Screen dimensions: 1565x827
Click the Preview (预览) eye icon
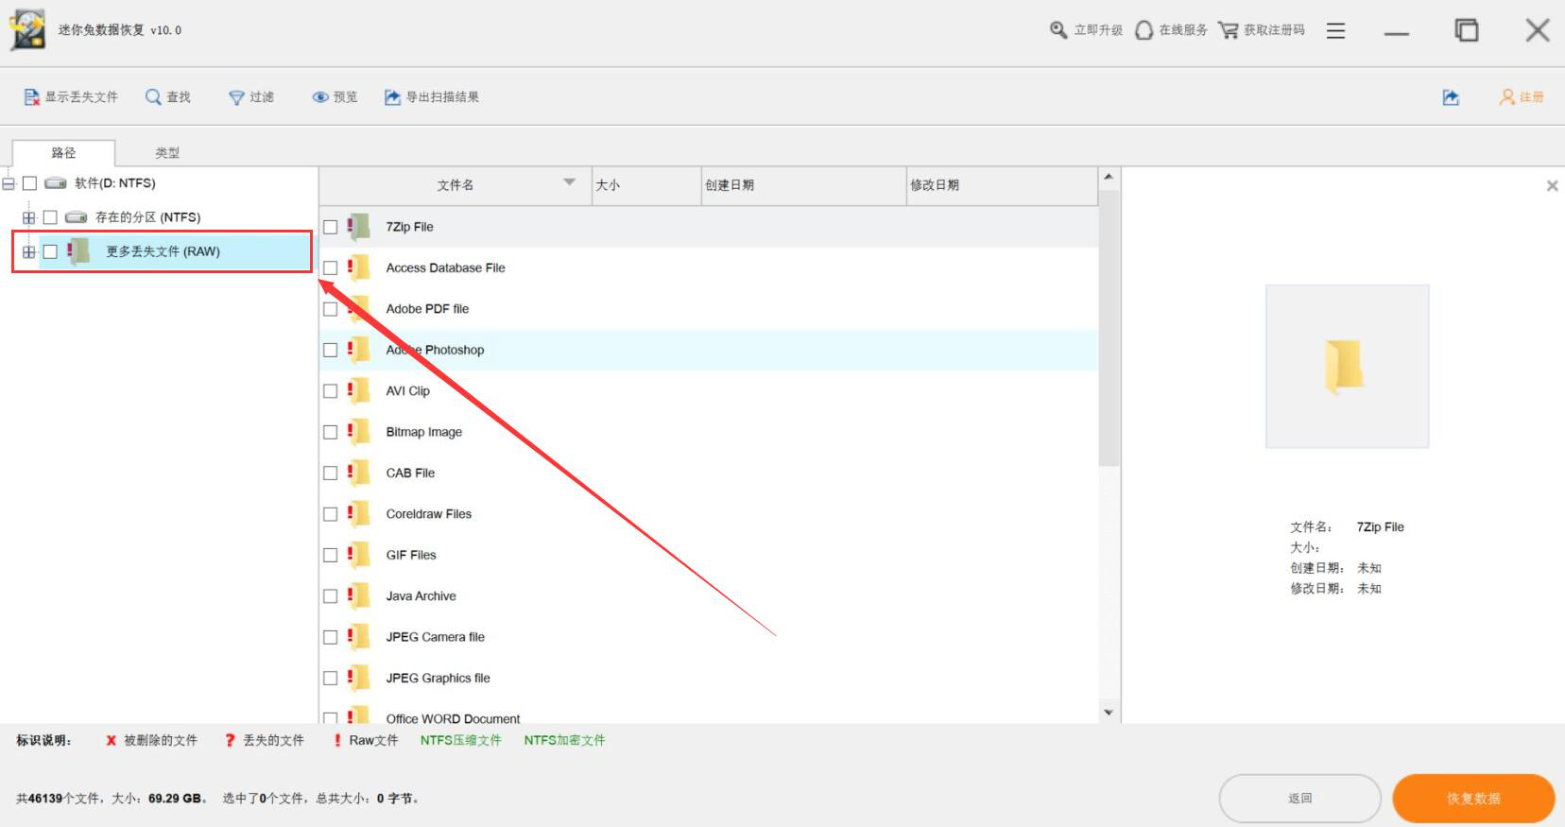click(x=320, y=97)
